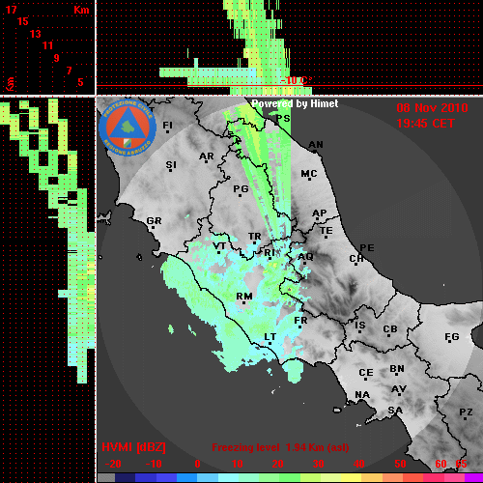Screen dimensions: 483x483
Task: Pick the dark navy swatch in the color bar
Action: pyautogui.click(x=126, y=478)
